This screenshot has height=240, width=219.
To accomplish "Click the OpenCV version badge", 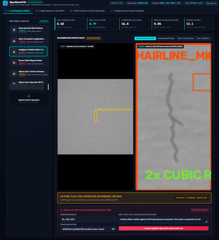I will tap(117, 3).
